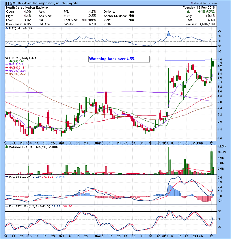
Task: Select the red MA(50) legend line
Action: point(7,67)
